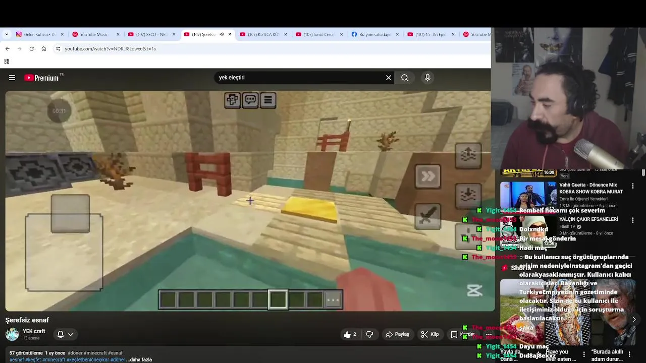This screenshot has height=363, width=646.
Task: Tap the Minecraft fly-up arrow button
Action: click(468, 156)
